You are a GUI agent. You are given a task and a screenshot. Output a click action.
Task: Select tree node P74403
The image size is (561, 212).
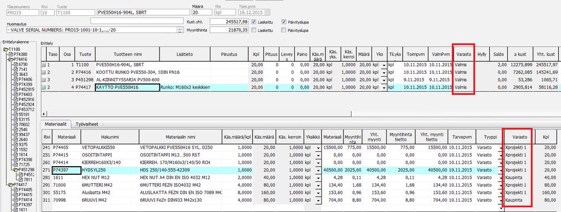point(25,95)
